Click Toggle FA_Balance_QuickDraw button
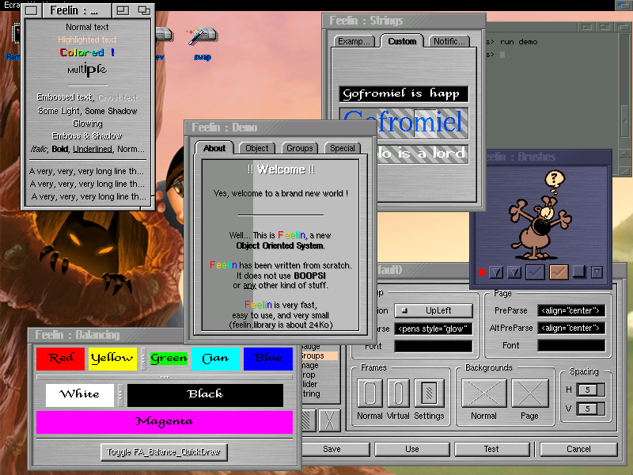The image size is (633, 475). [164, 452]
